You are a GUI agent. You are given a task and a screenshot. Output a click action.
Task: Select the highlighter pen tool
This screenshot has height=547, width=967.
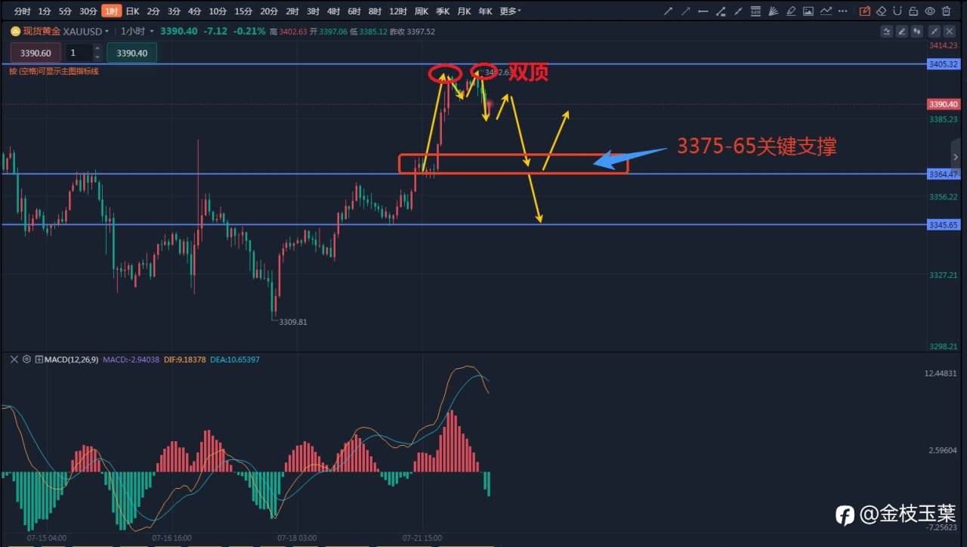pos(791,11)
